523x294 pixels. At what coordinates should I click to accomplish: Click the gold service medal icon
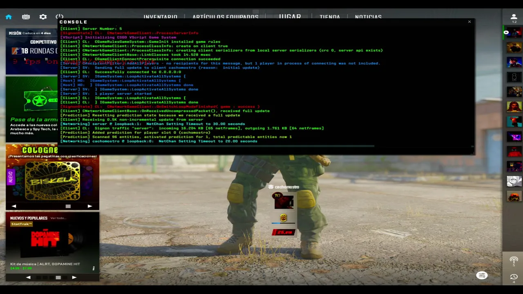tap(283, 218)
